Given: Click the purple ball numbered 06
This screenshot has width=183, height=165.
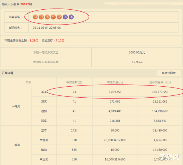Looking at the screenshot, I should click(x=71, y=17).
